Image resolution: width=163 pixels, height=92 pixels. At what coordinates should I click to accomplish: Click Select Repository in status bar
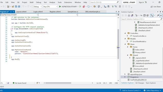coord(152,90)
